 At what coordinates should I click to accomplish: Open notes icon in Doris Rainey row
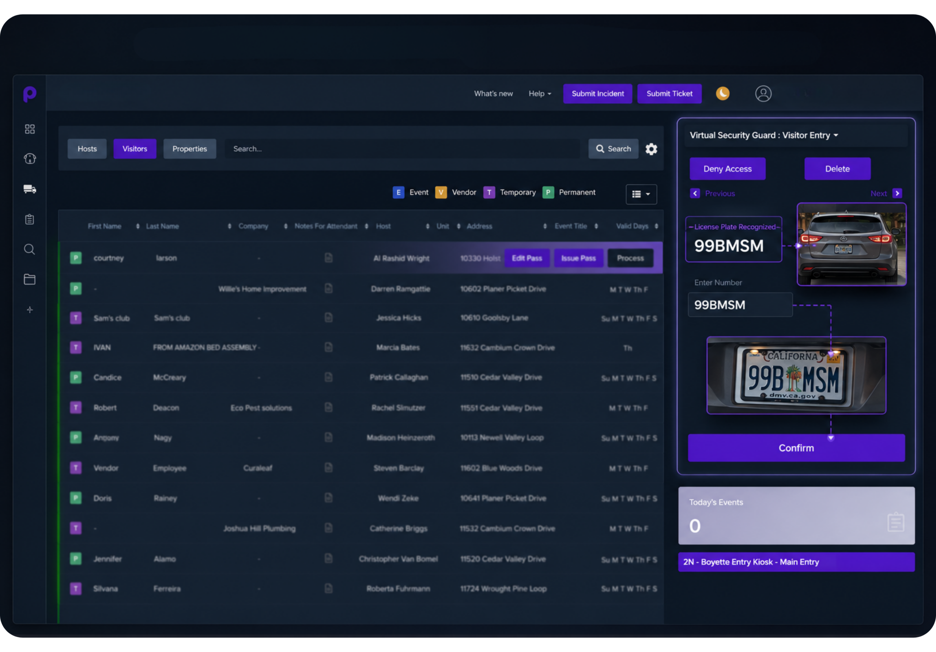(x=329, y=498)
